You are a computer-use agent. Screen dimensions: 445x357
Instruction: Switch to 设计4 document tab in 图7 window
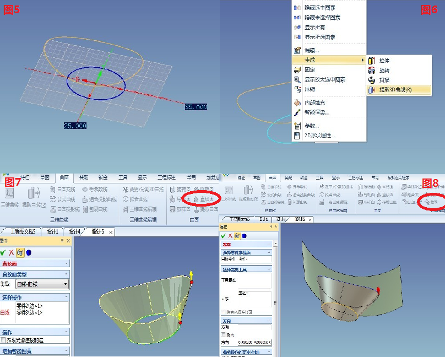point(75,232)
